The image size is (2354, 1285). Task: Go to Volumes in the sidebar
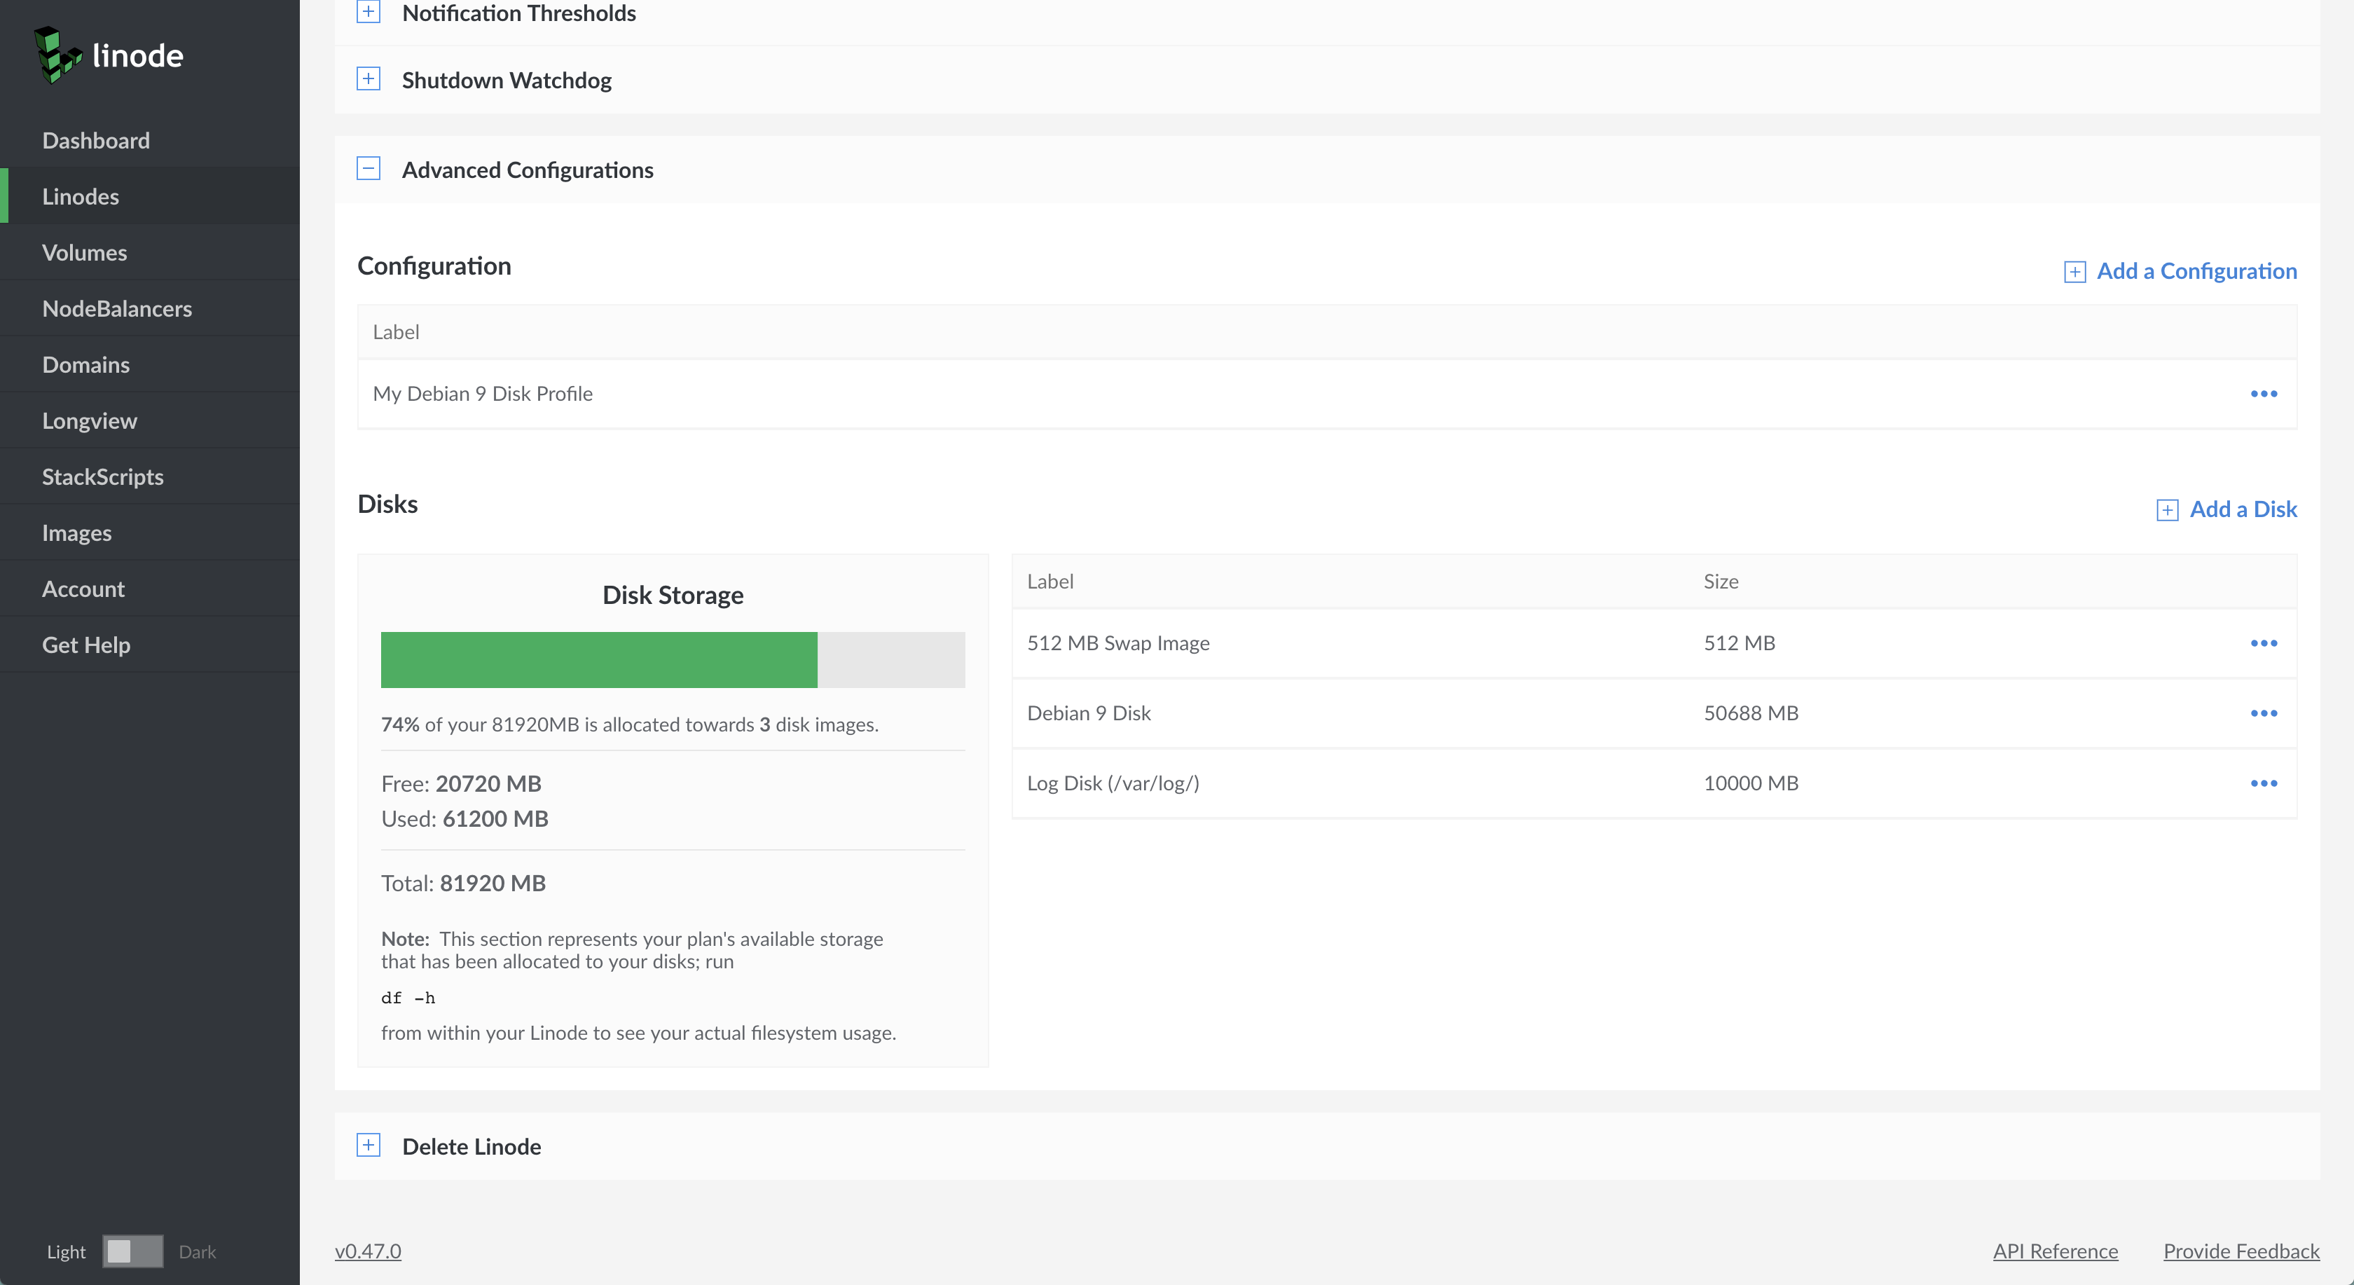click(84, 252)
